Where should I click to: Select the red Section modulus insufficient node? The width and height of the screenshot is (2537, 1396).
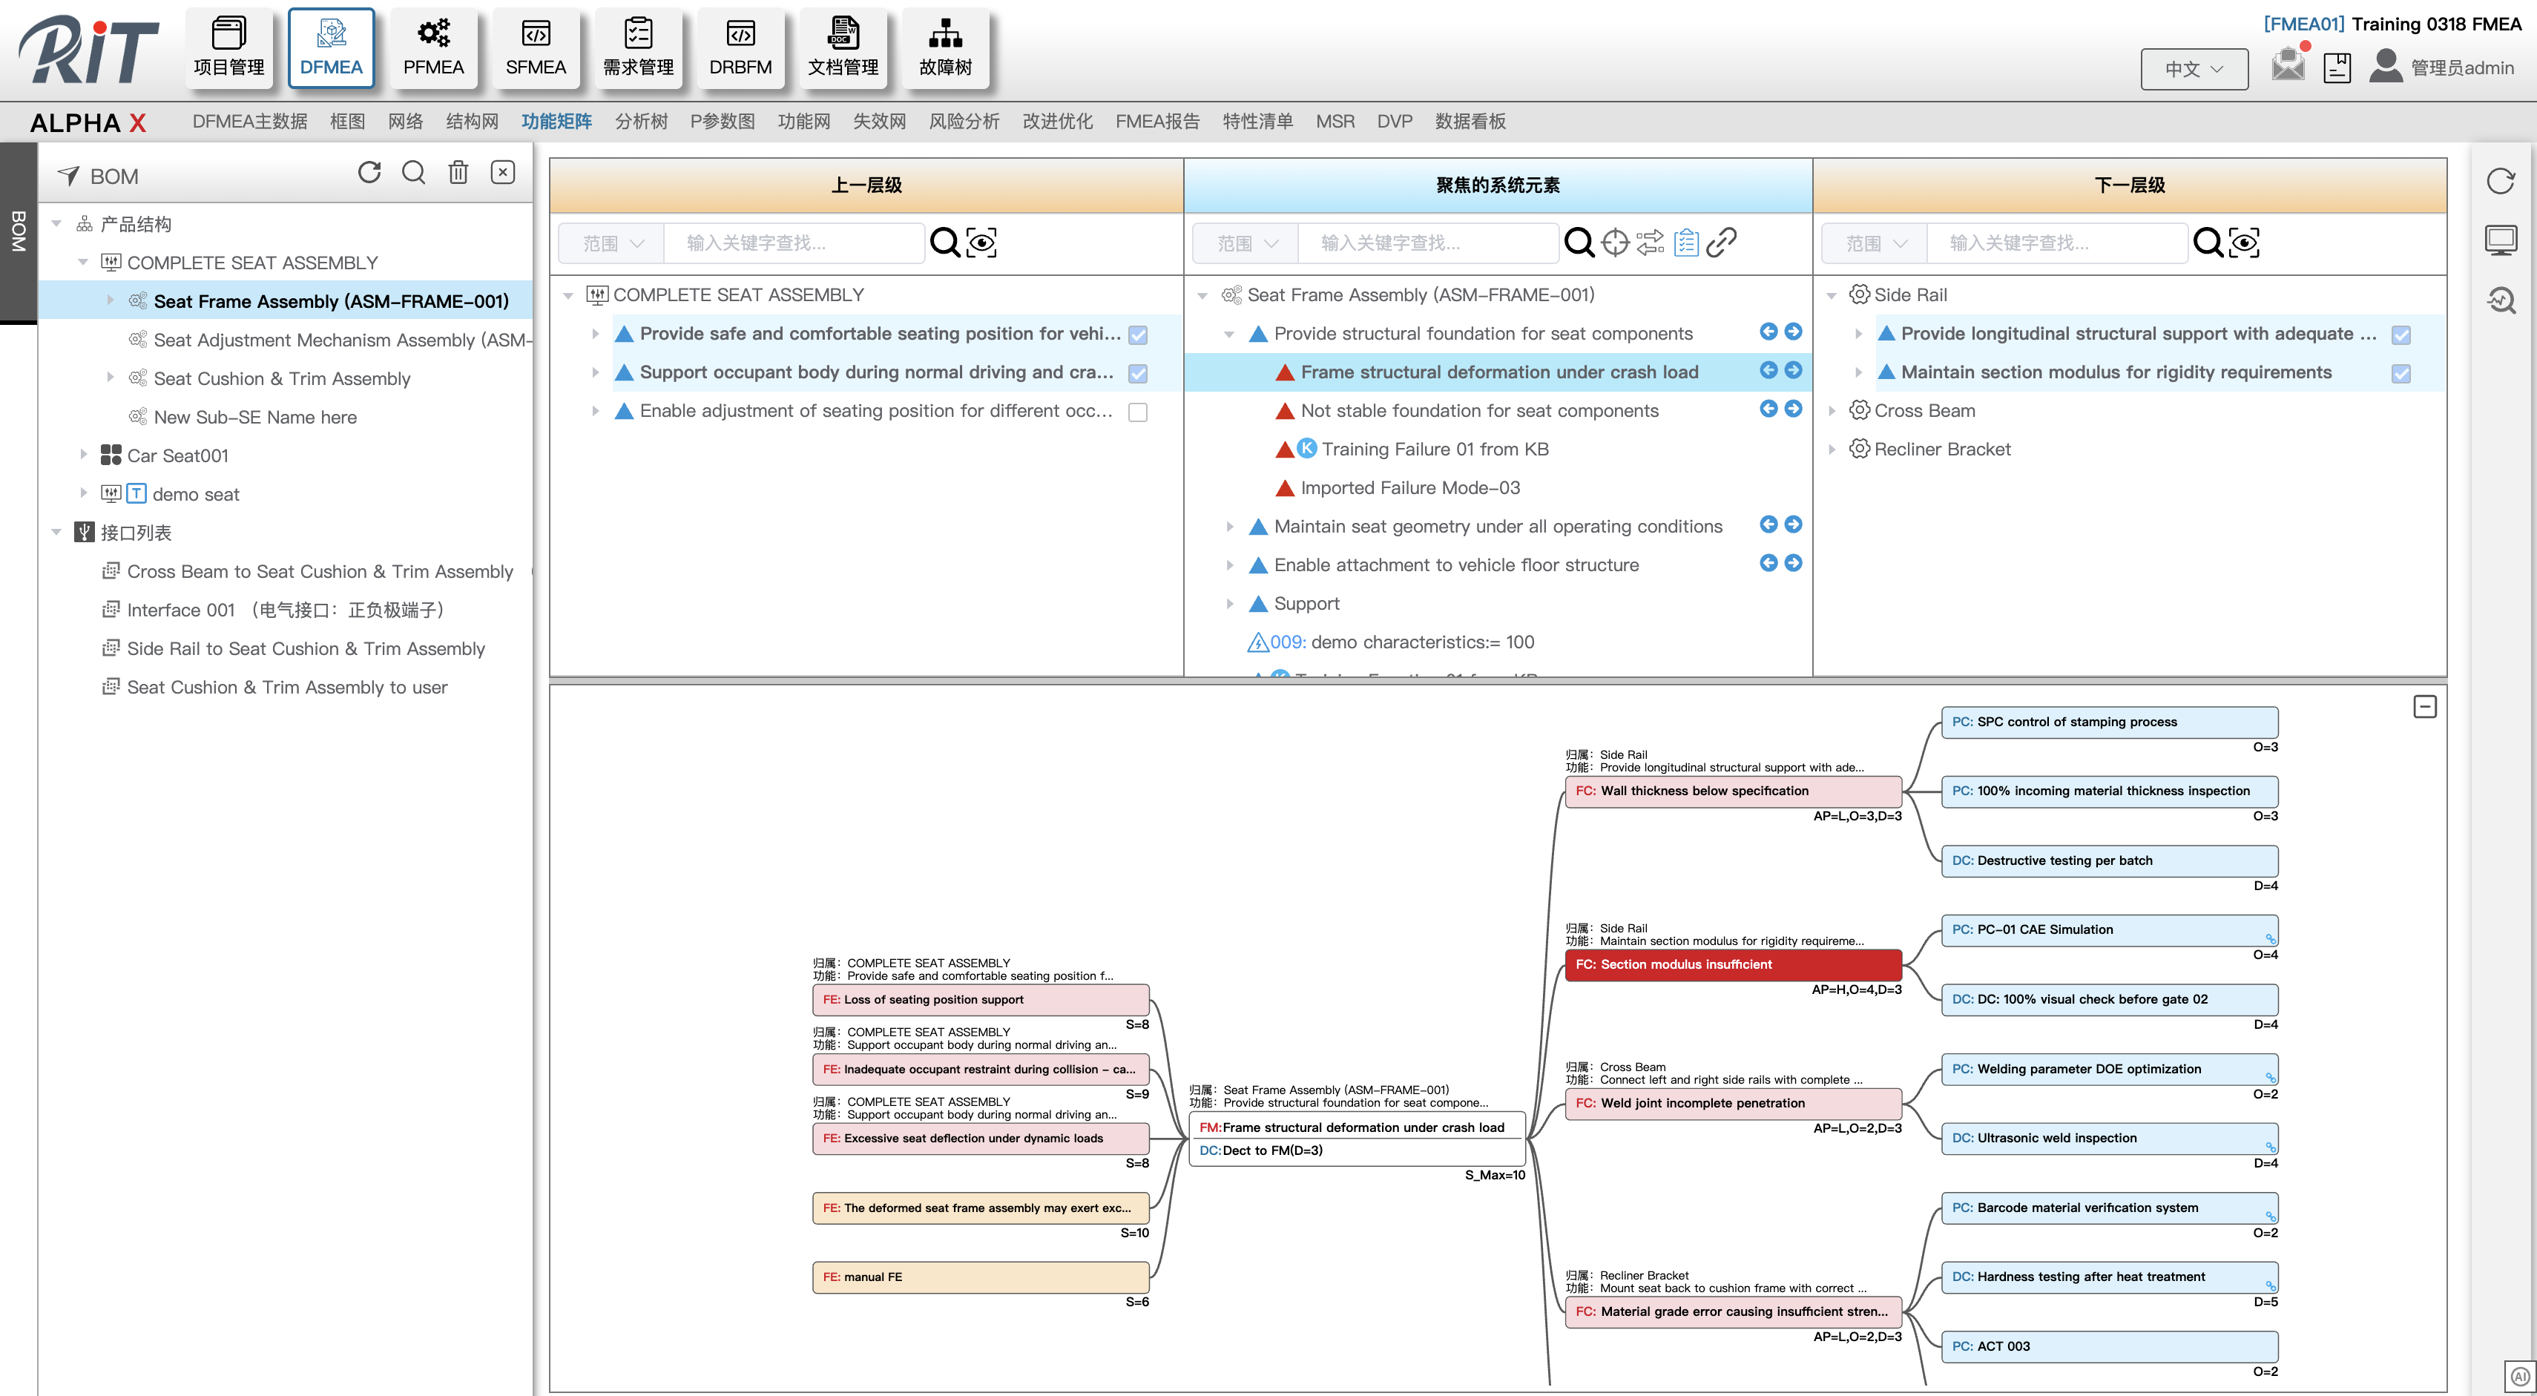pos(1732,964)
